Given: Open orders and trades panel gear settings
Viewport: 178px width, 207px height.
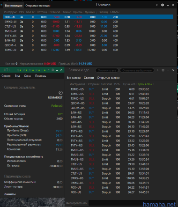Looking at the screenshot, I should pos(163,70).
